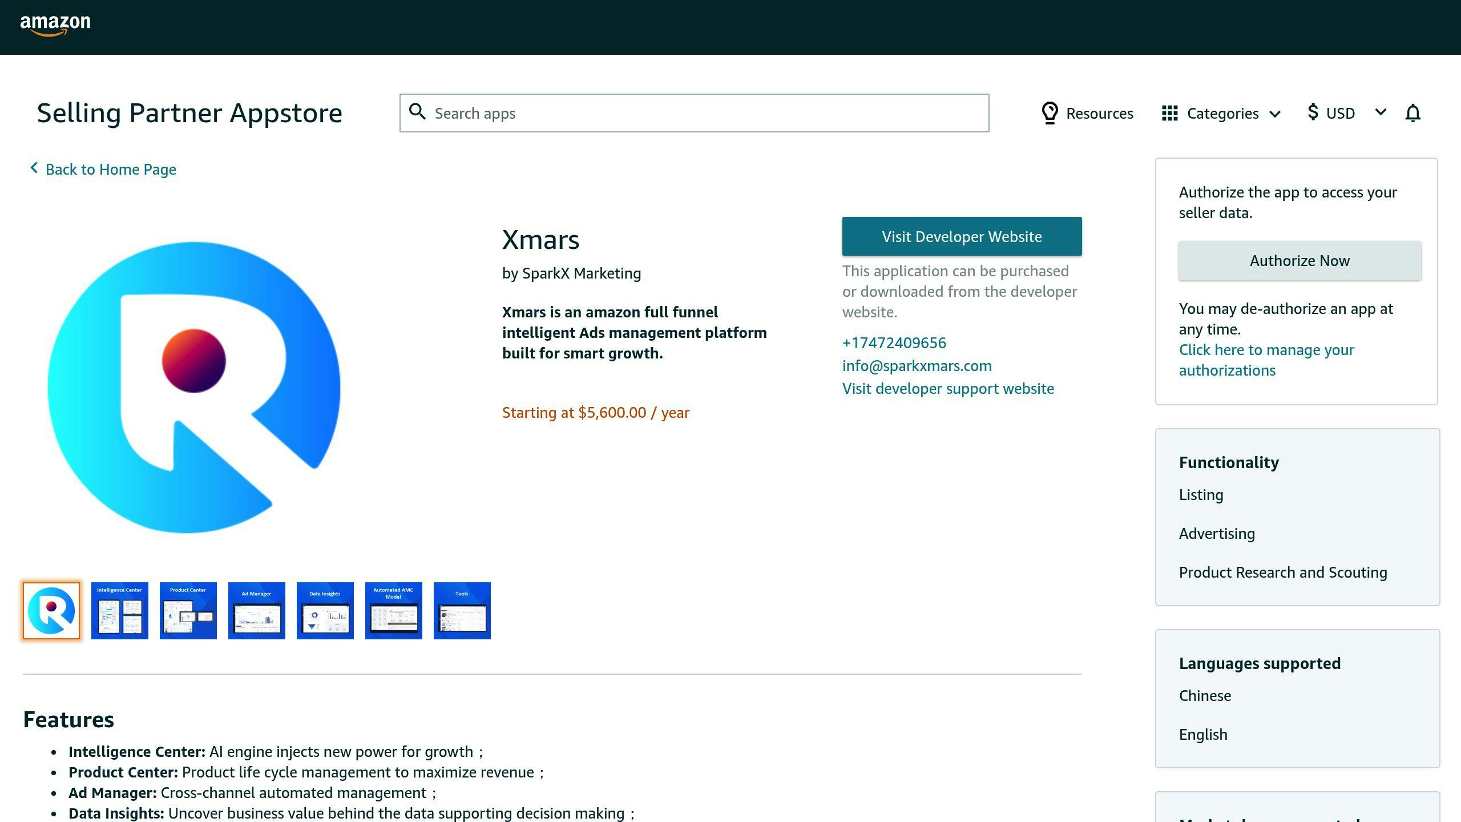Select the Product Center thumbnail

pyautogui.click(x=188, y=610)
